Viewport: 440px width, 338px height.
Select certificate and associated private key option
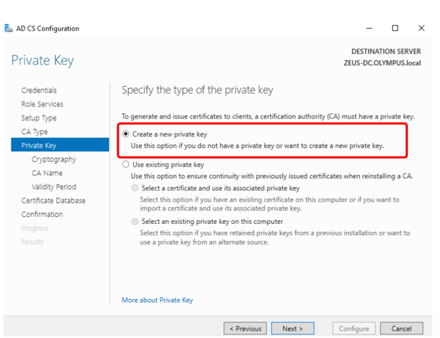[136, 188]
